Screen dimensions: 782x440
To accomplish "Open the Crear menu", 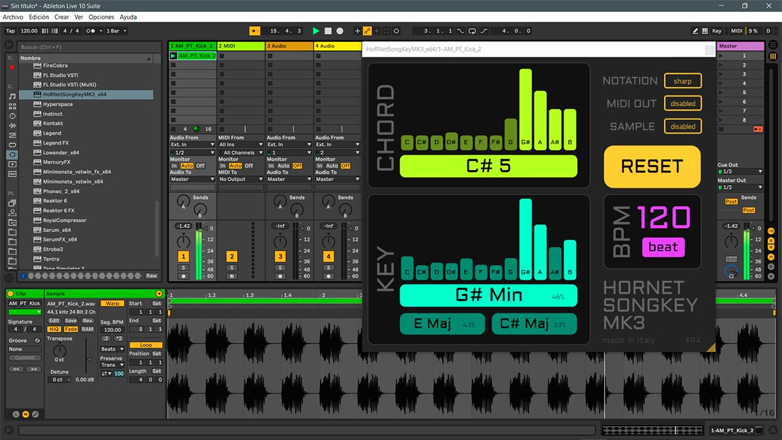I will (62, 17).
